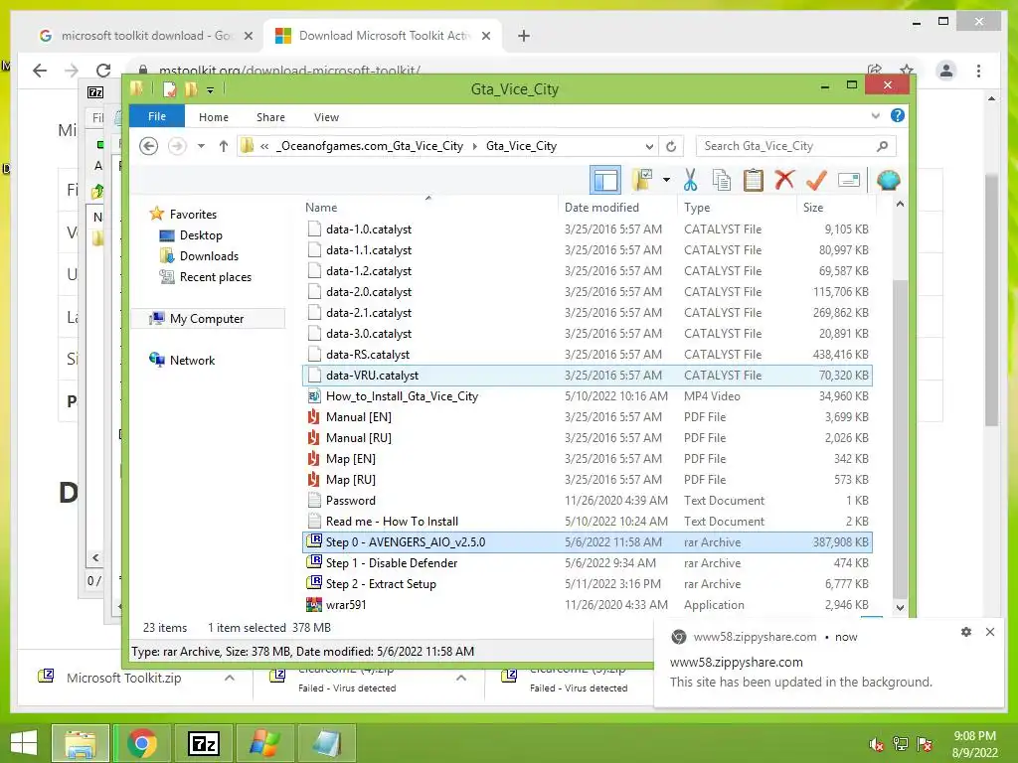The width and height of the screenshot is (1018, 763).
Task: Click Favorites heading in navigation pane
Action: (193, 215)
